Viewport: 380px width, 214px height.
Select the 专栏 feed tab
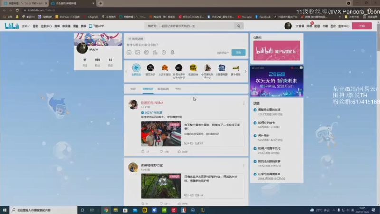(x=178, y=89)
